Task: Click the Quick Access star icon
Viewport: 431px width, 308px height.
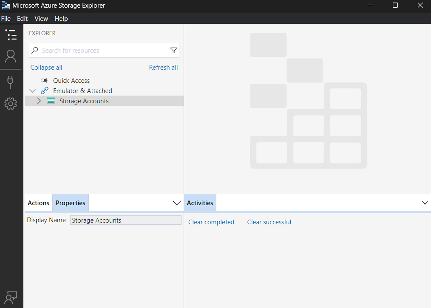Action: pos(44,80)
